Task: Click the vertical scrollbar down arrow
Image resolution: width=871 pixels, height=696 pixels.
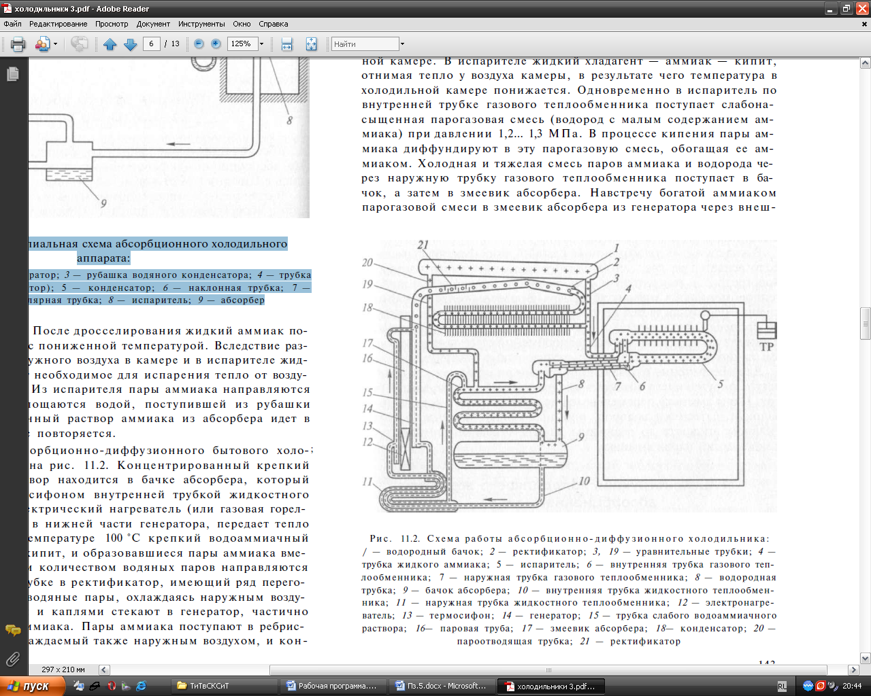Action: 866,658
